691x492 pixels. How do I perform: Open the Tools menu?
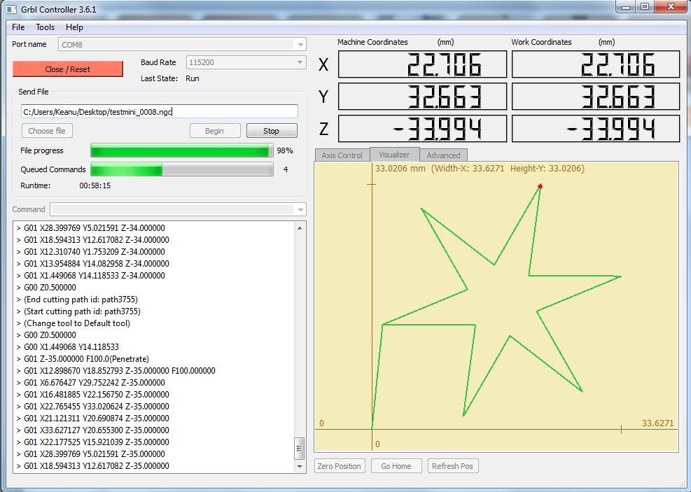click(x=45, y=27)
